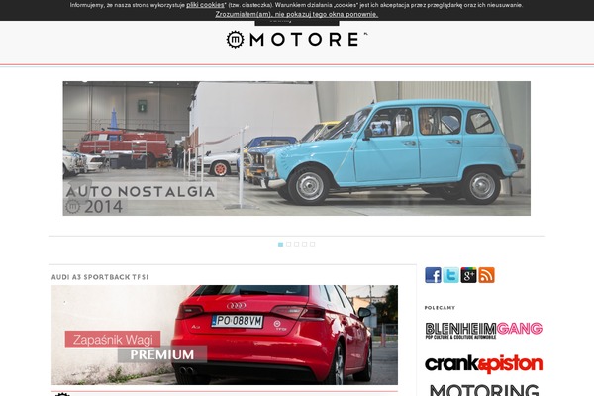
Task: Click the Motore gear logo icon
Action: [236, 39]
